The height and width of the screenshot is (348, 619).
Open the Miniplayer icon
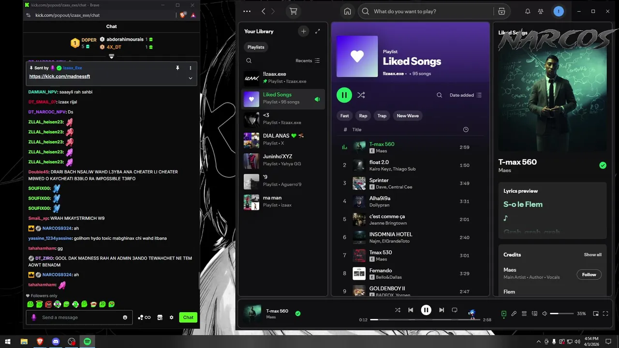[596, 314]
